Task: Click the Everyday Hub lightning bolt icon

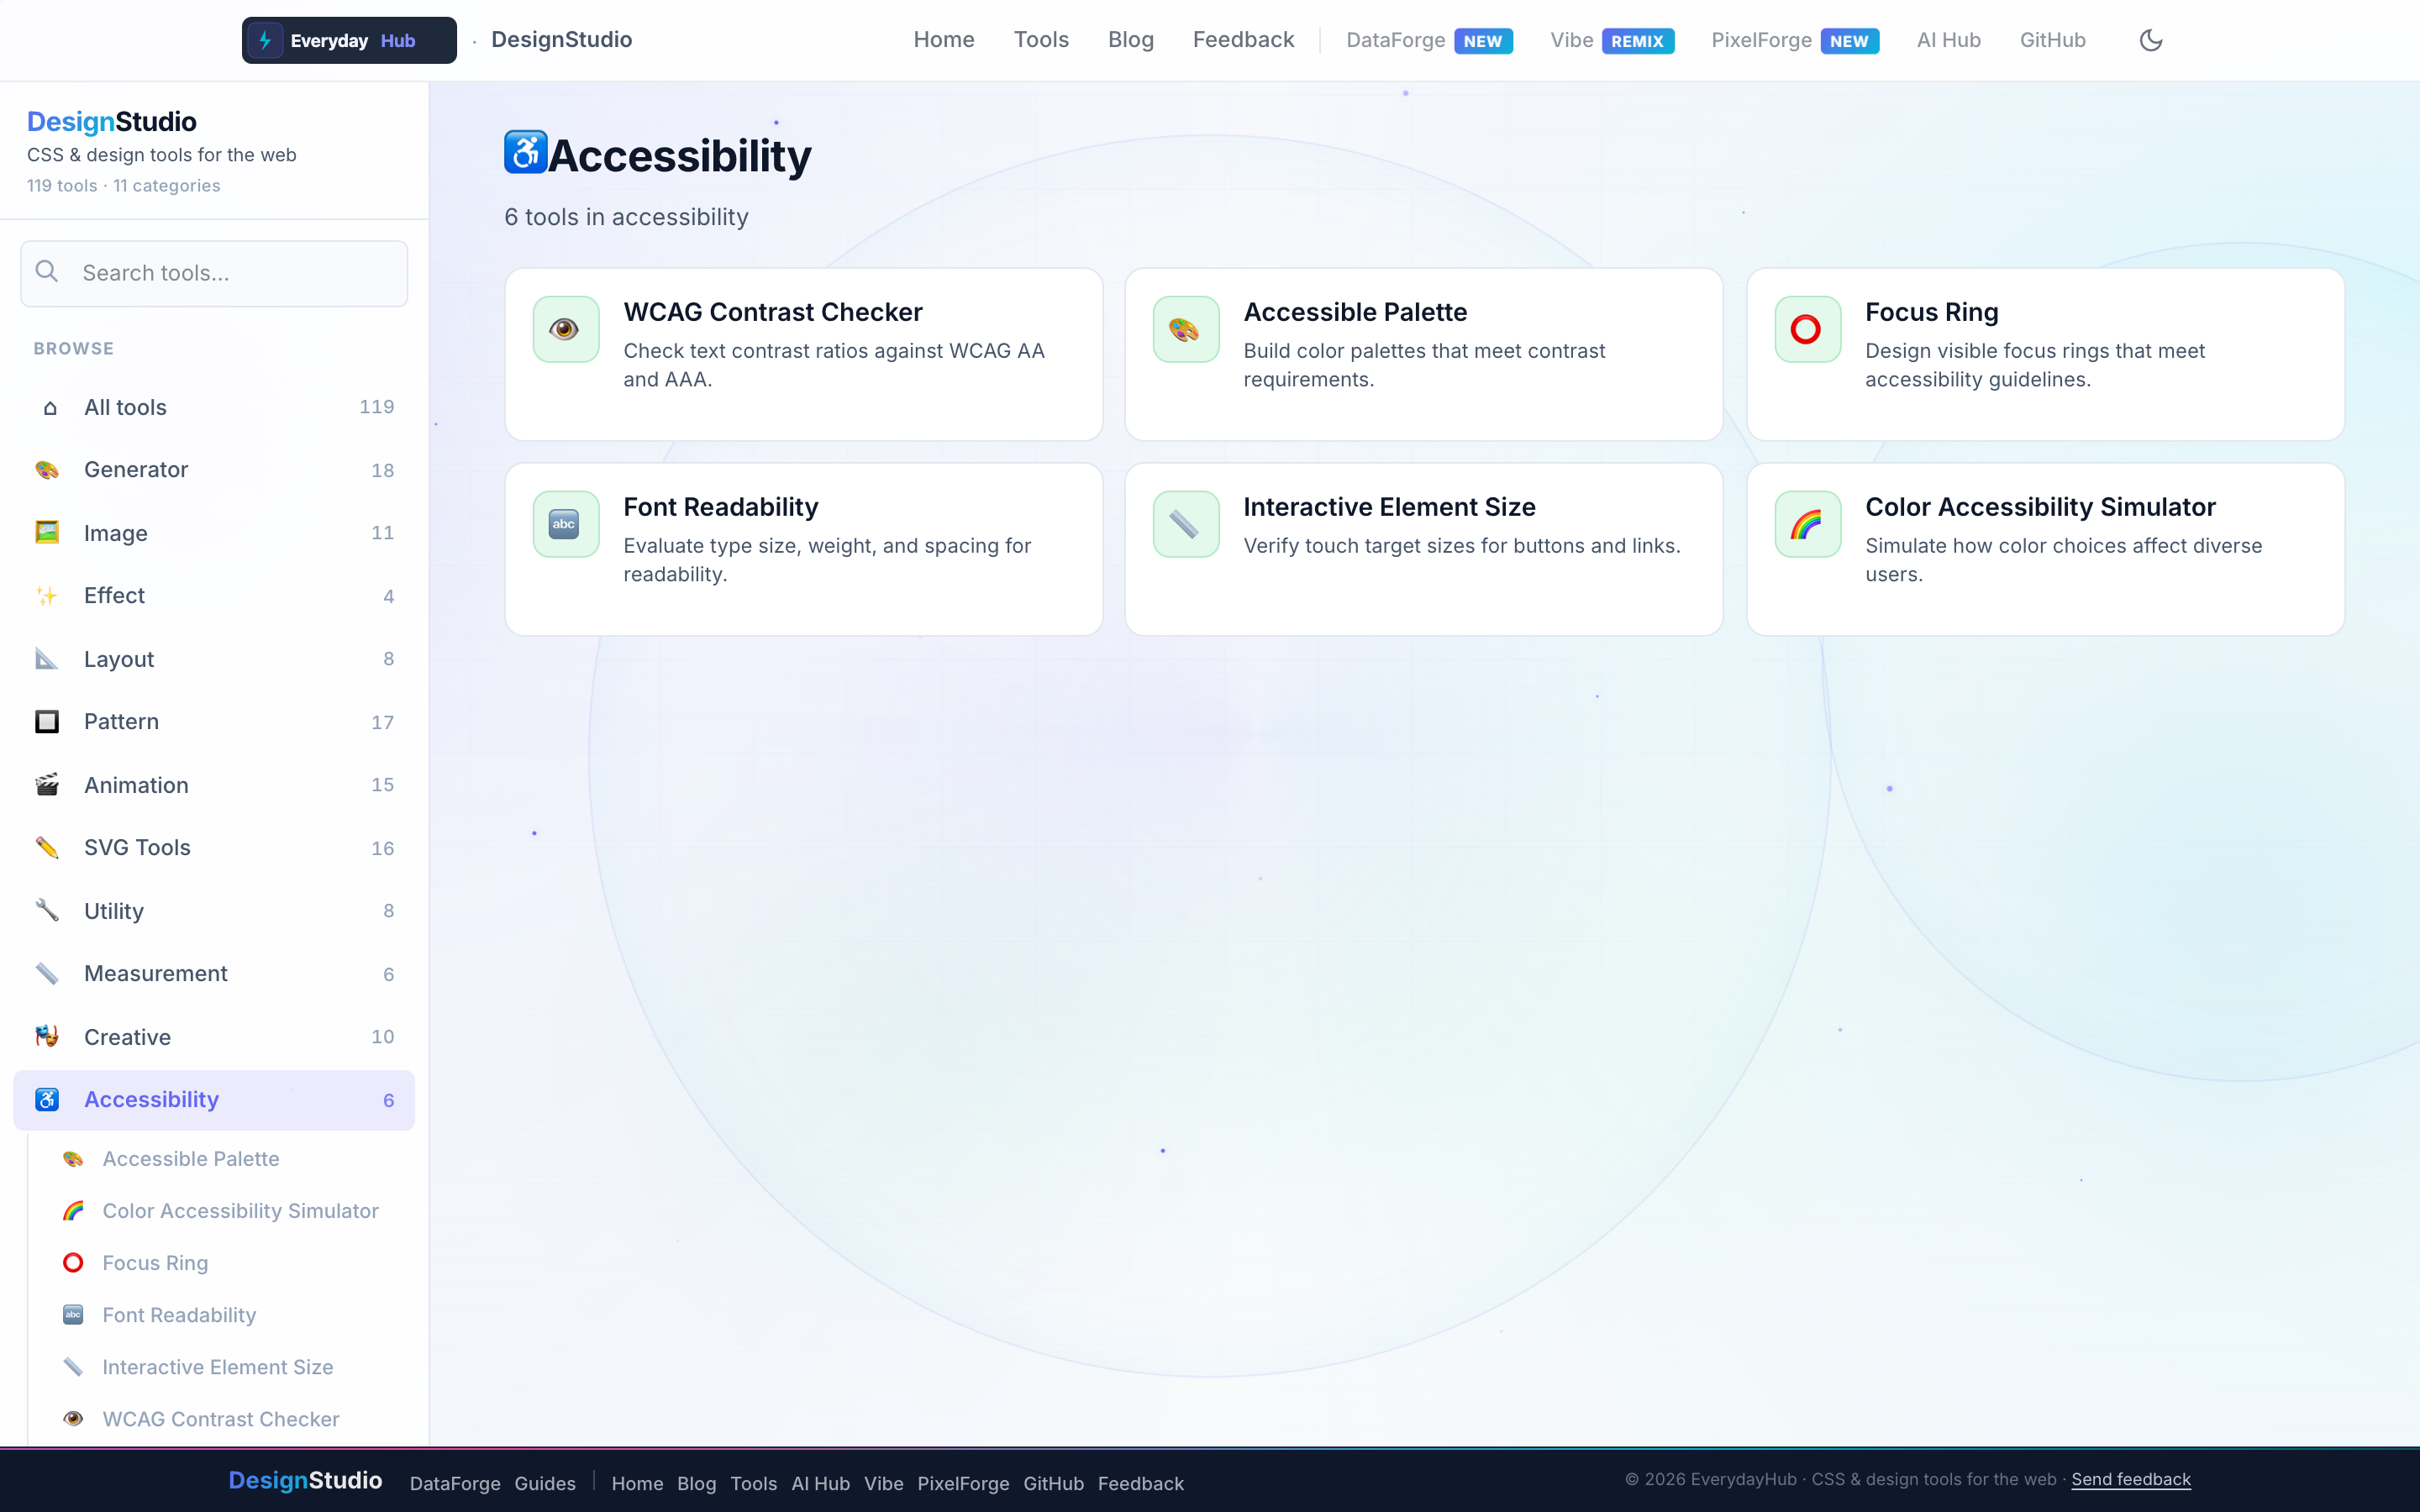Action: (265, 40)
